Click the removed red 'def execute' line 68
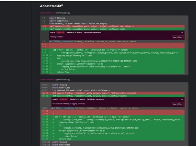The image size is (196, 147). [113, 93]
